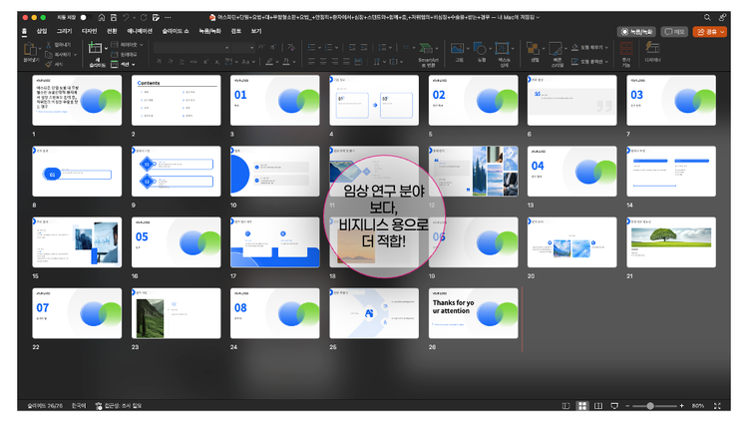Switch to Slide Sorter view in status bar
Viewport: 748px width, 421px height.
point(582,406)
